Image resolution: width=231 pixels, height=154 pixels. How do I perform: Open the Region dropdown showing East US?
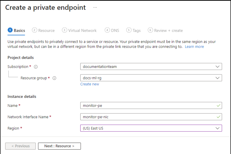[151, 128]
